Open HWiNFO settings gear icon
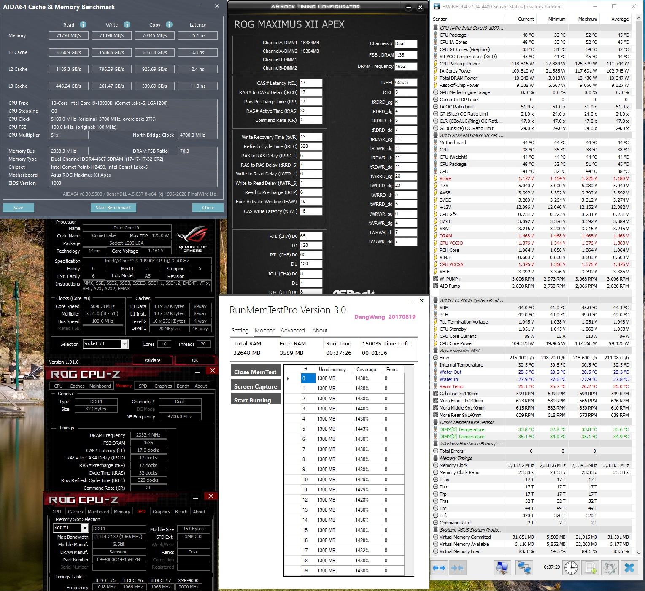This screenshot has width=645, height=591. tap(610, 568)
